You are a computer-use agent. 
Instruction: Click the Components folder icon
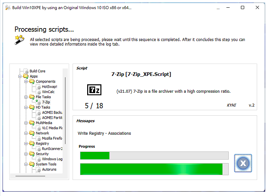click(x=32, y=81)
